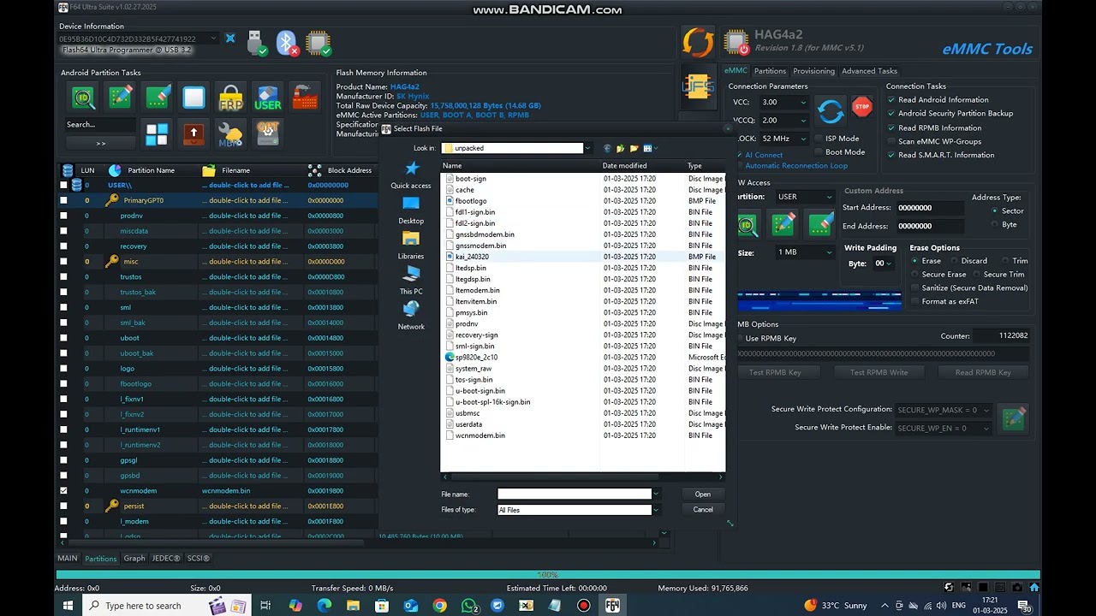Viewport: 1096px width, 616px height.
Task: Click the blue Connect sync-arrows button
Action: (830, 111)
